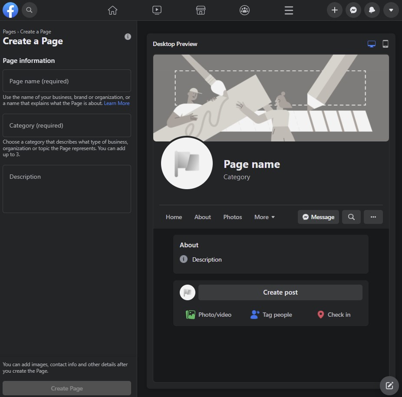Go to the Home feed icon
402x397 pixels.
coord(112,10)
